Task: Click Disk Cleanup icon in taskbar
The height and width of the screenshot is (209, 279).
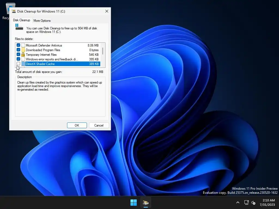Action: [x=146, y=202]
